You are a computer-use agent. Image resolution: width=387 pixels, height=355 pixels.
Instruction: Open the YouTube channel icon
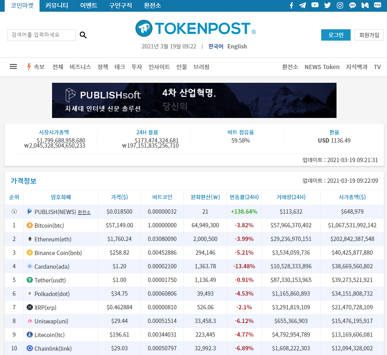315,5
